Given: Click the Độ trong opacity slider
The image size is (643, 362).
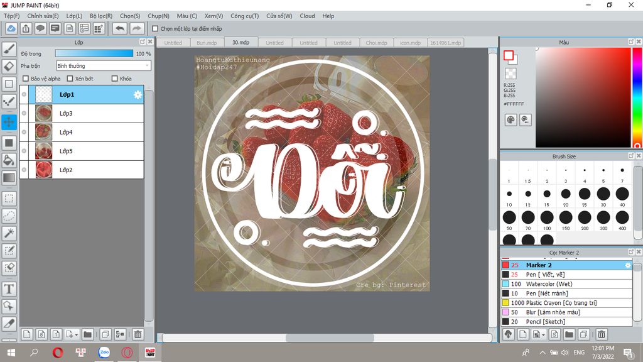Looking at the screenshot, I should (94, 54).
